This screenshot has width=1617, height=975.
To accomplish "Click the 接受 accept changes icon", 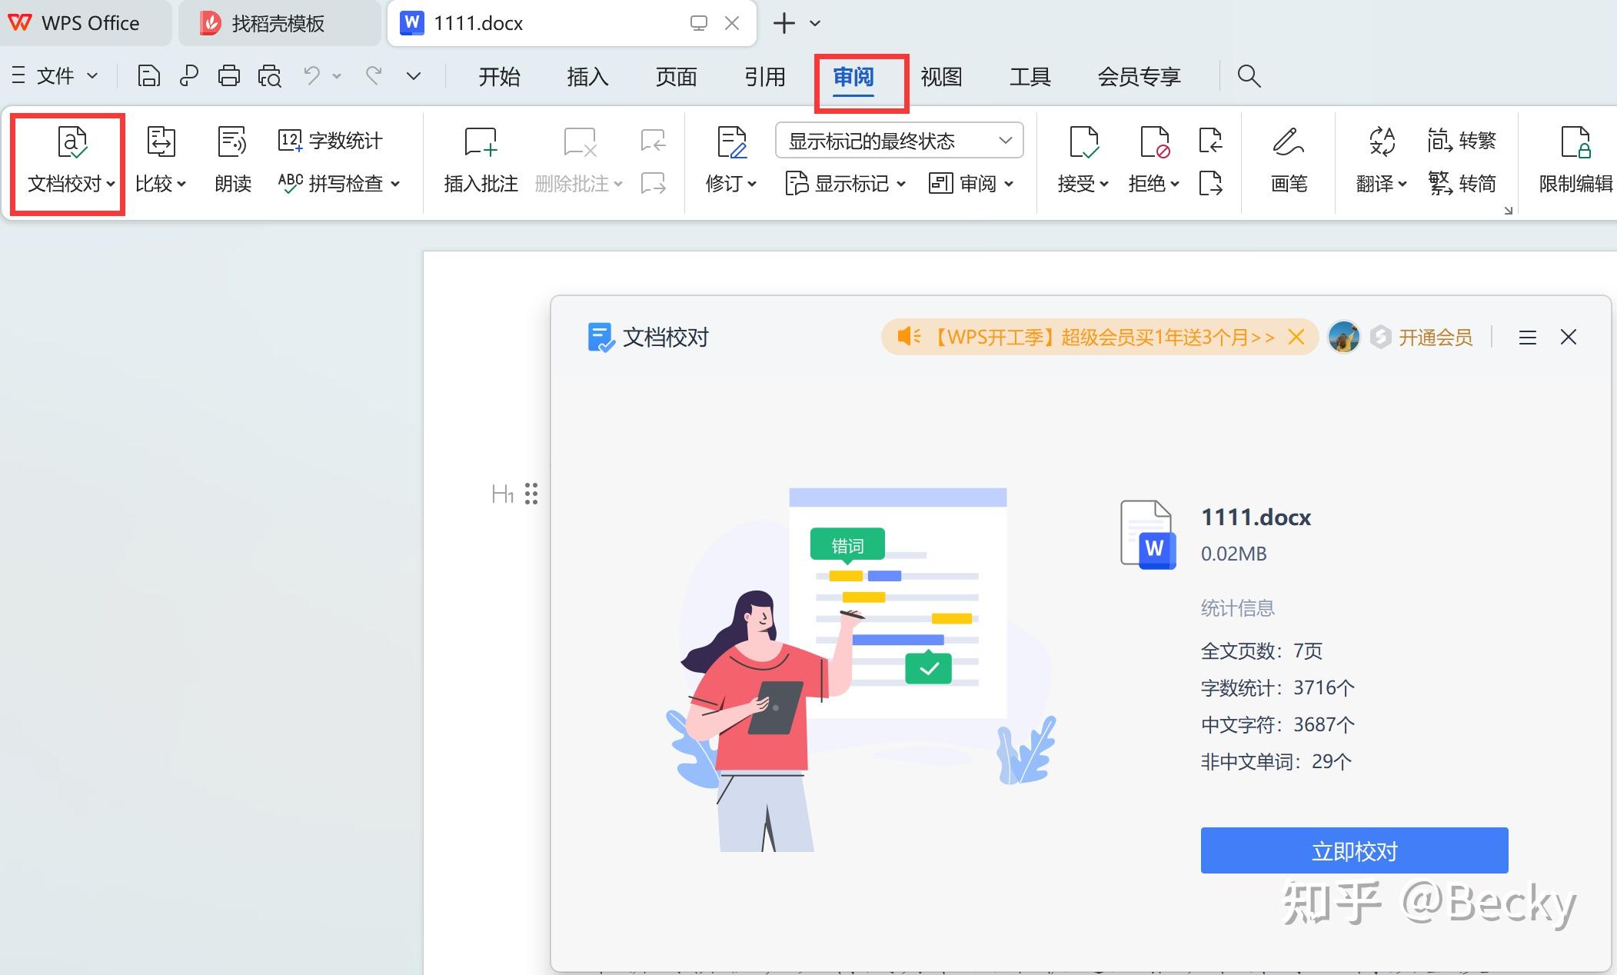I will 1083,143.
